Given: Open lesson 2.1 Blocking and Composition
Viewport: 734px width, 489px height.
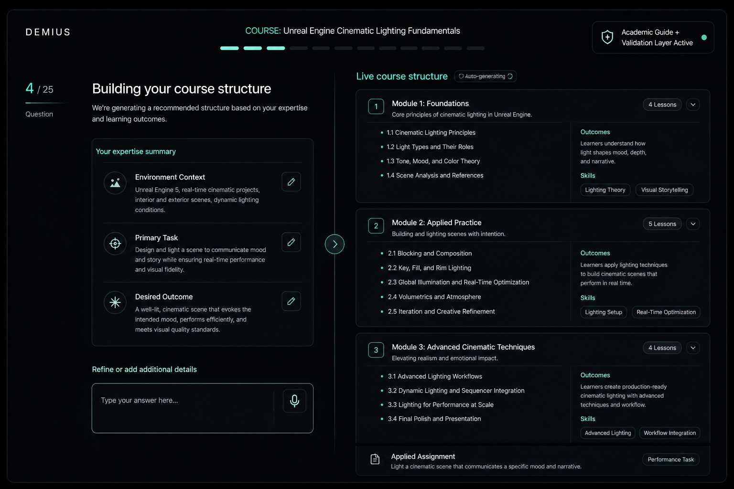Looking at the screenshot, I should 430,254.
